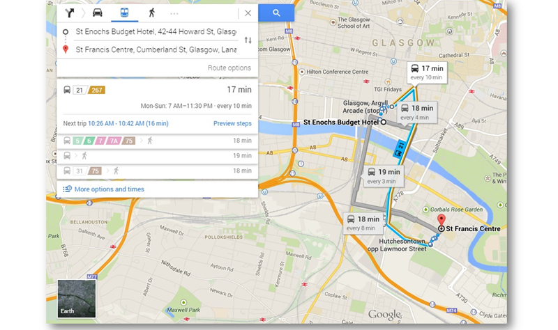Viewport: 558px width, 330px height.
Task: Click the blue search button
Action: point(276,13)
